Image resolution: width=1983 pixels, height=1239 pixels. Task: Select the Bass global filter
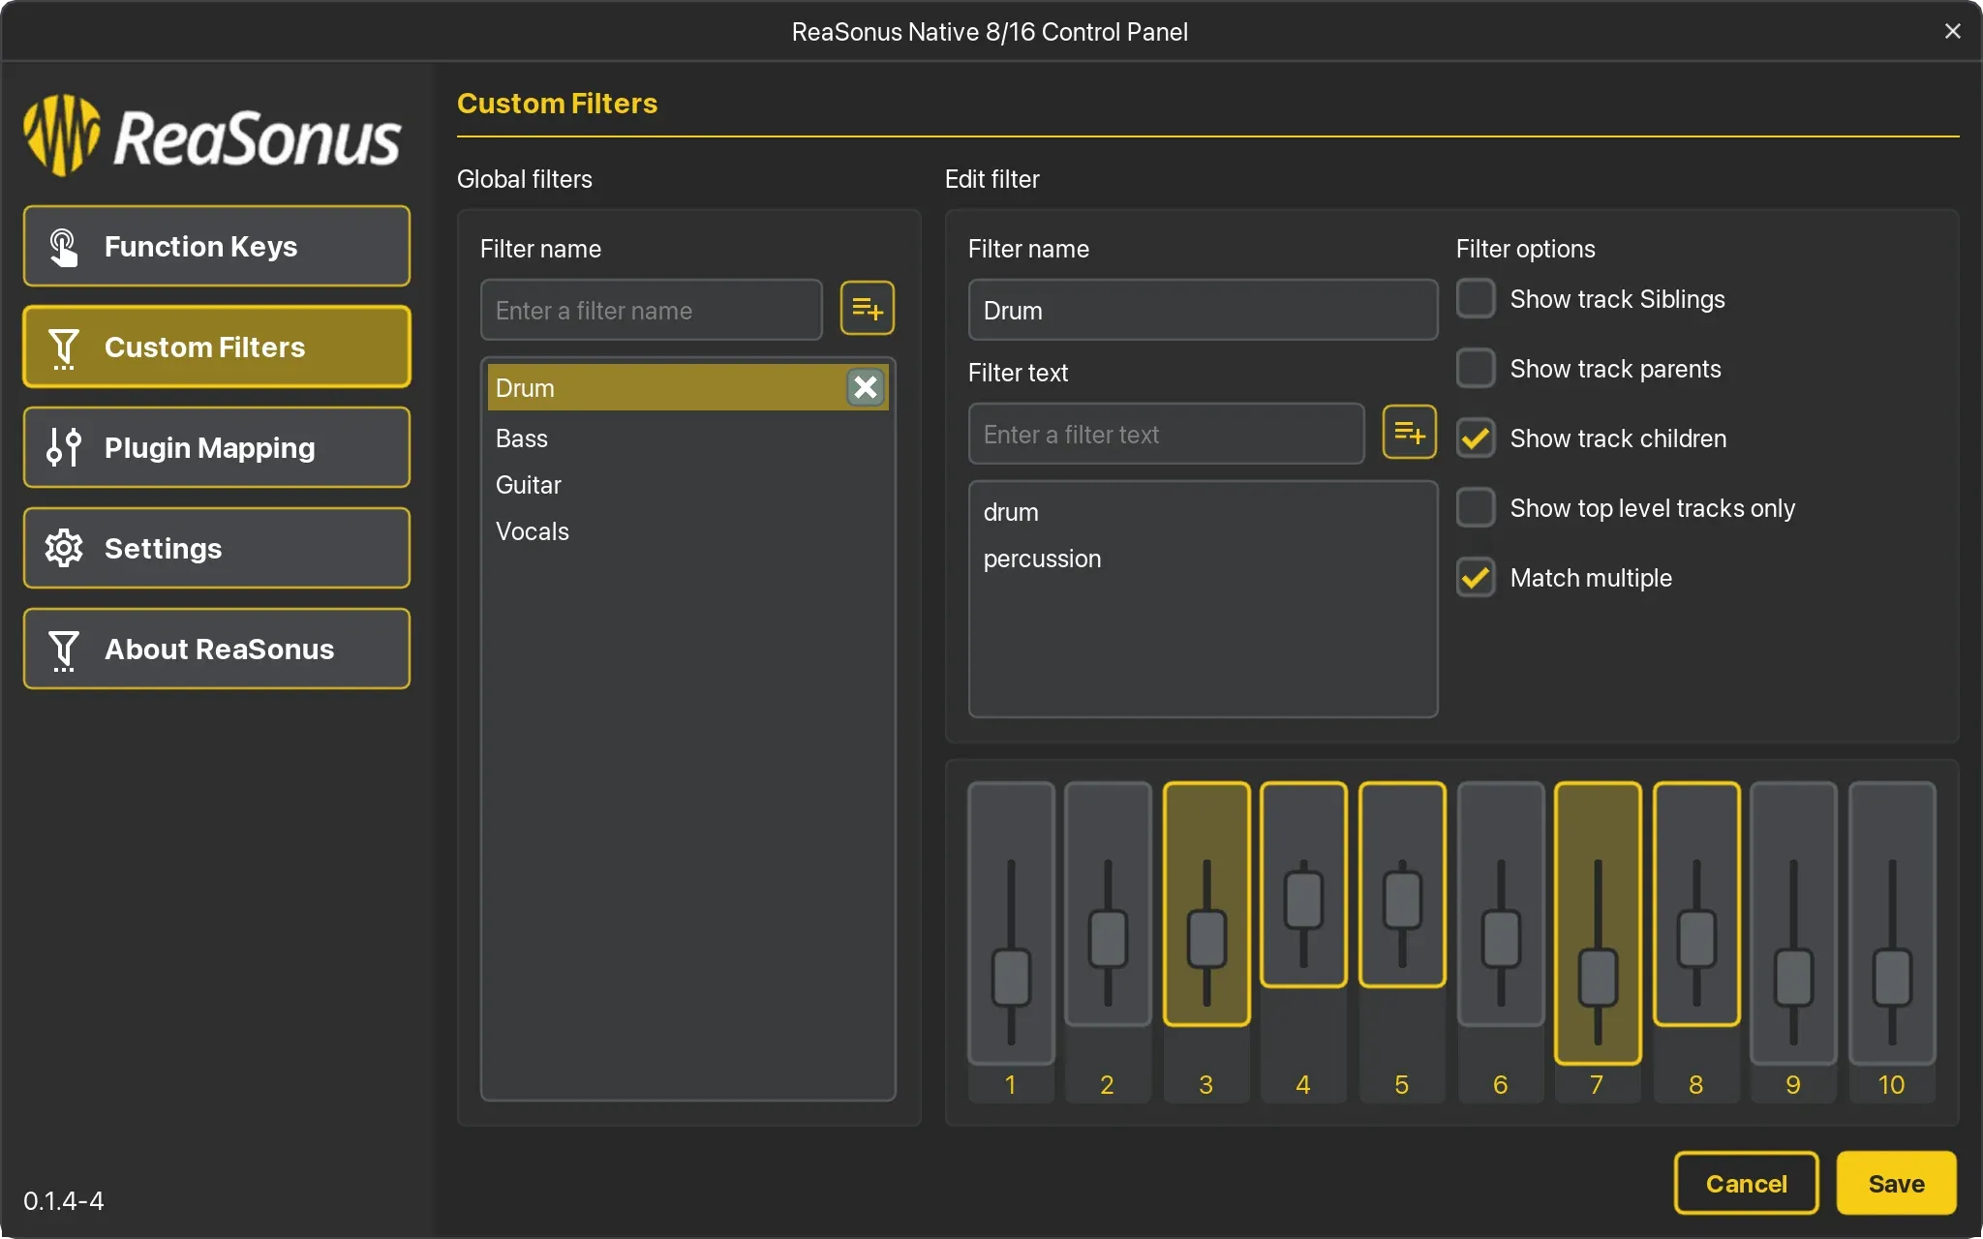click(x=522, y=438)
